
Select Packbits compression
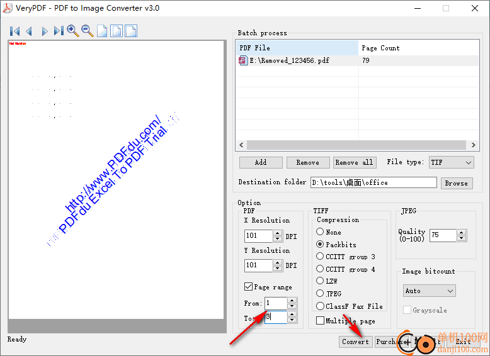coord(320,244)
